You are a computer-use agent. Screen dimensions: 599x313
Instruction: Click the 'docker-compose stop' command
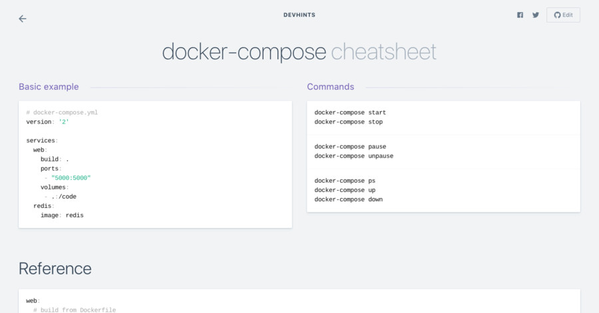(x=348, y=122)
